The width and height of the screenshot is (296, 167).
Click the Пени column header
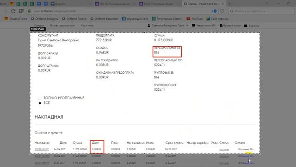click(x=115, y=143)
